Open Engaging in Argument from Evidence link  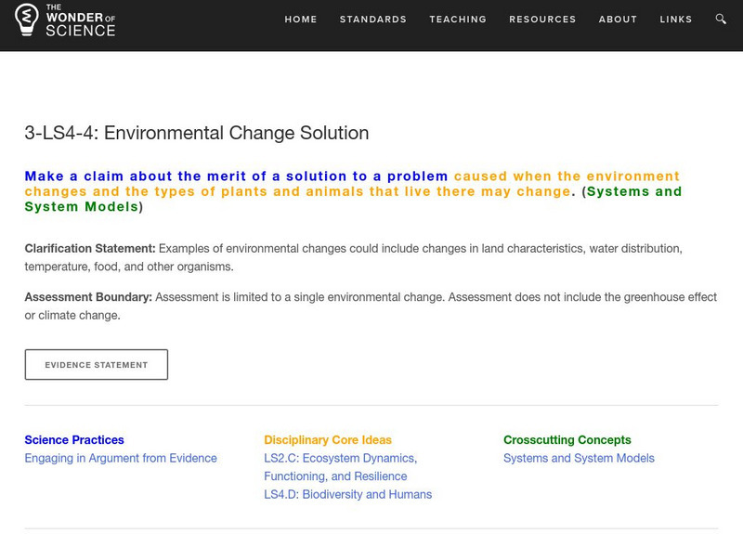pos(121,458)
